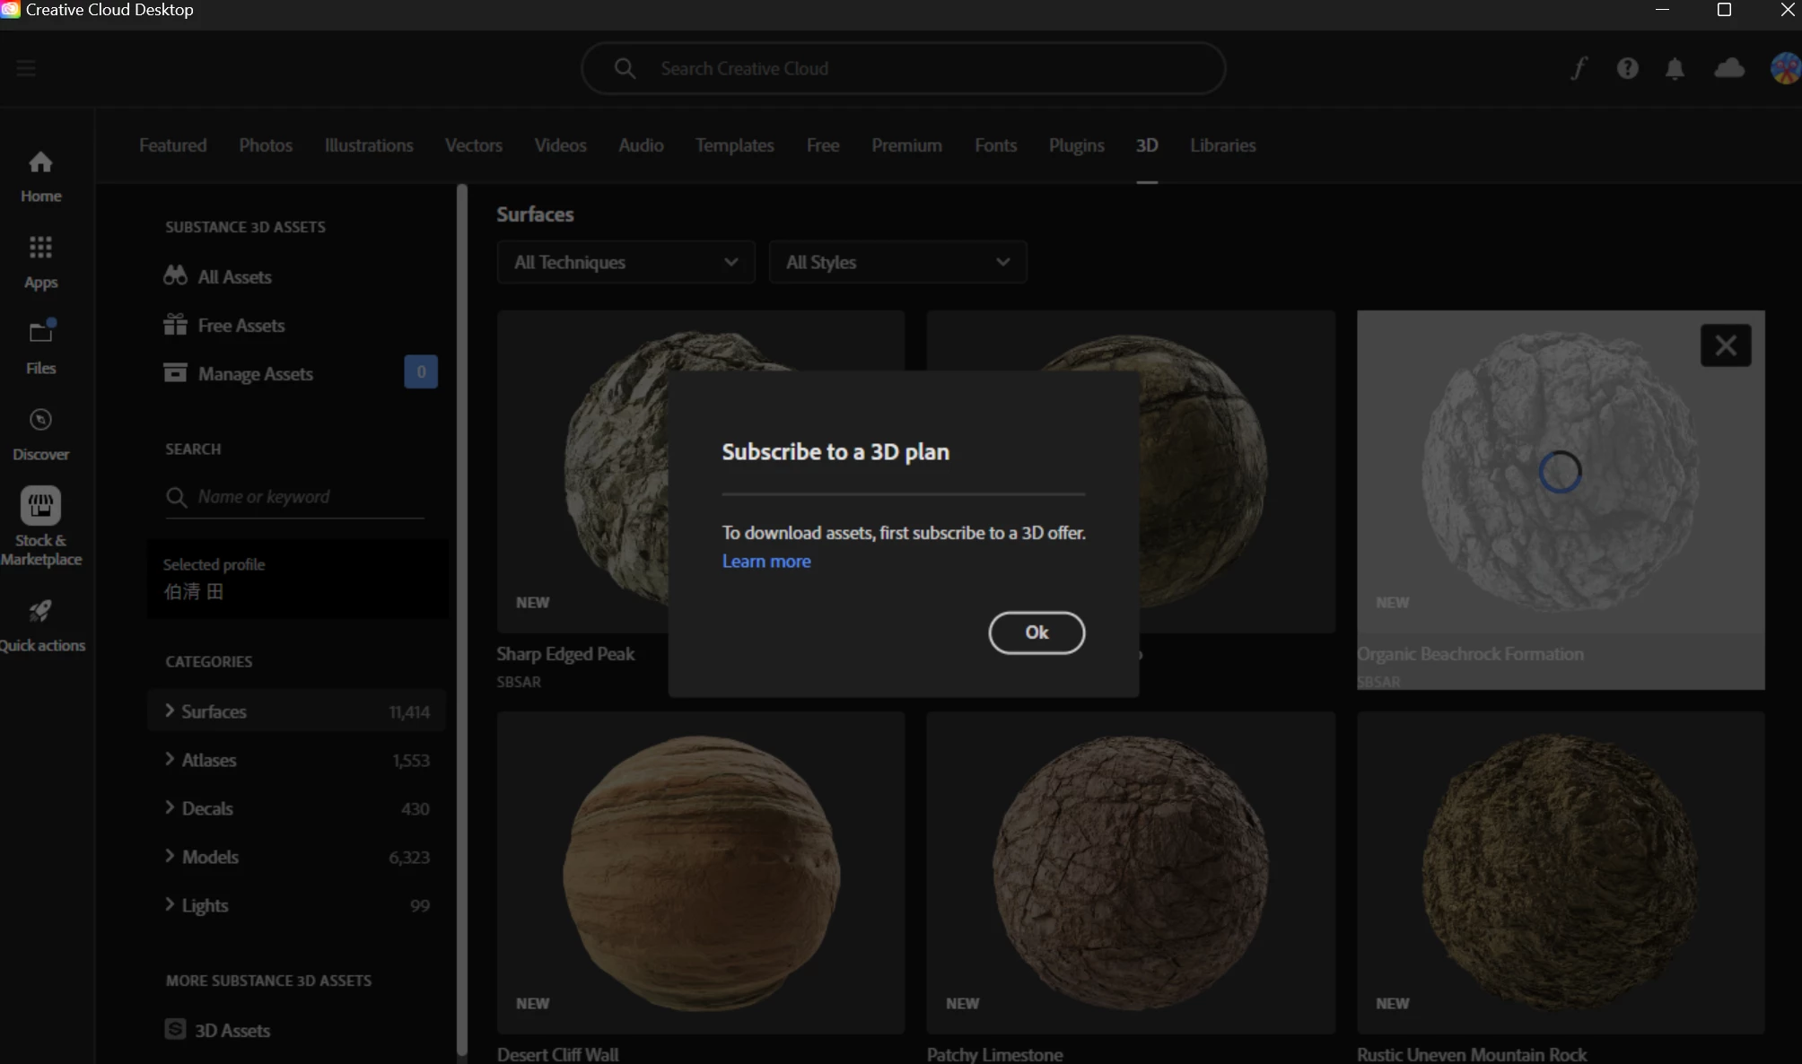Image resolution: width=1802 pixels, height=1064 pixels.
Task: Close the Organic Beachrock Formation preview
Action: click(x=1725, y=345)
